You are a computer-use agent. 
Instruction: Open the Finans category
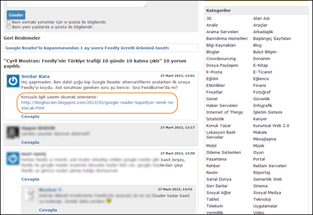(x=260, y=85)
